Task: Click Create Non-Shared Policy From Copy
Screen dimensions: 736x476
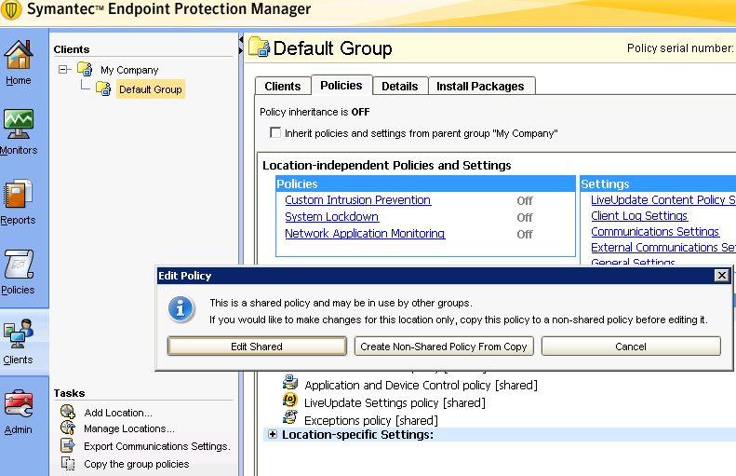Action: point(444,347)
